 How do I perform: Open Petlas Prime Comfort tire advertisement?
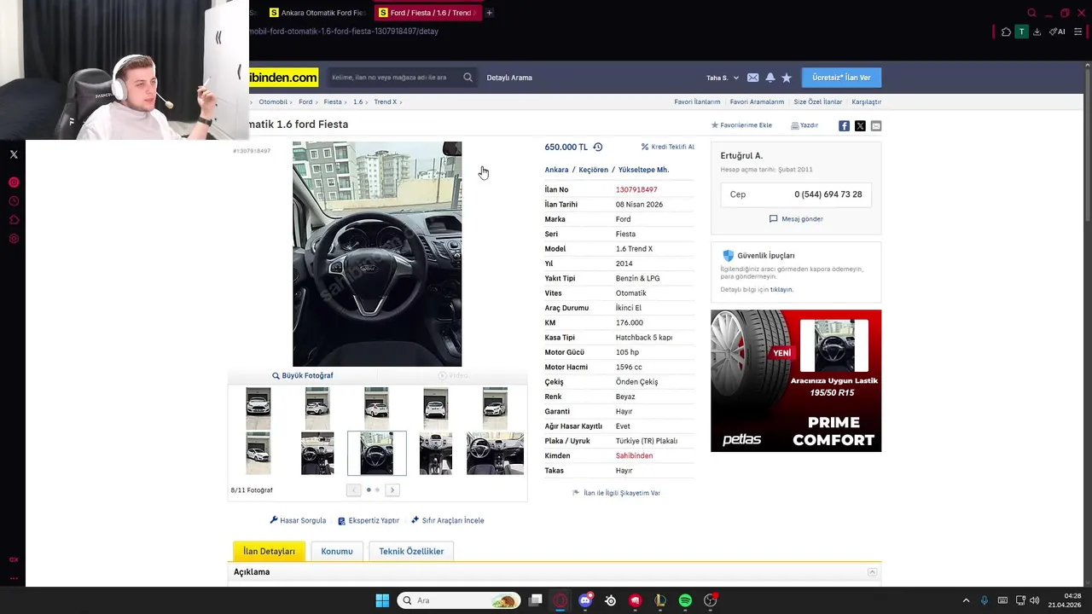(x=796, y=380)
